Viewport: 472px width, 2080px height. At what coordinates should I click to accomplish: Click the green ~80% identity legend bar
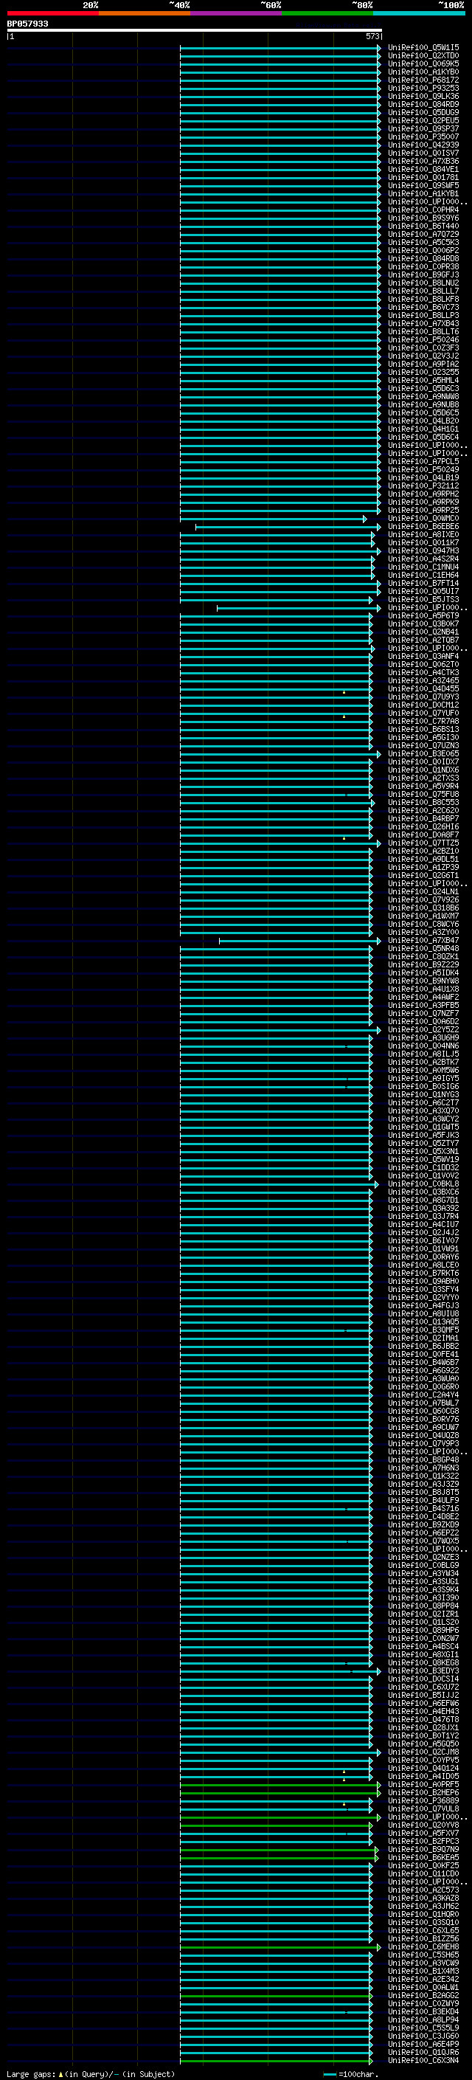point(327,13)
